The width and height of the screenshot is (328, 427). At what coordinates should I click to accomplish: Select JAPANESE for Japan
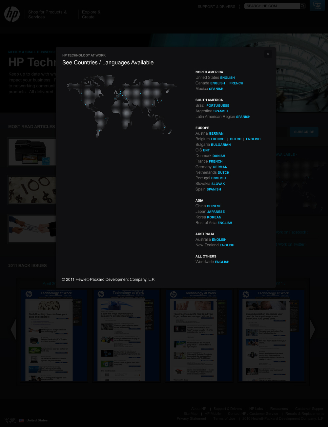click(x=216, y=212)
